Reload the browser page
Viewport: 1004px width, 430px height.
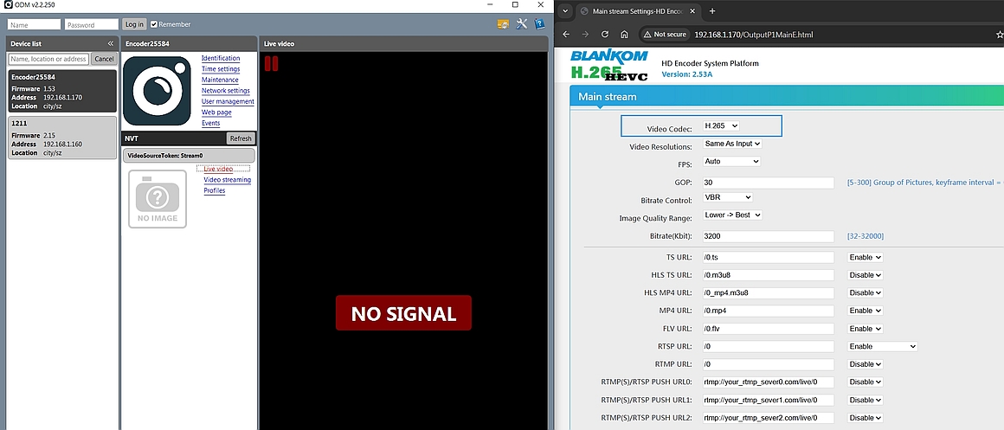click(605, 35)
